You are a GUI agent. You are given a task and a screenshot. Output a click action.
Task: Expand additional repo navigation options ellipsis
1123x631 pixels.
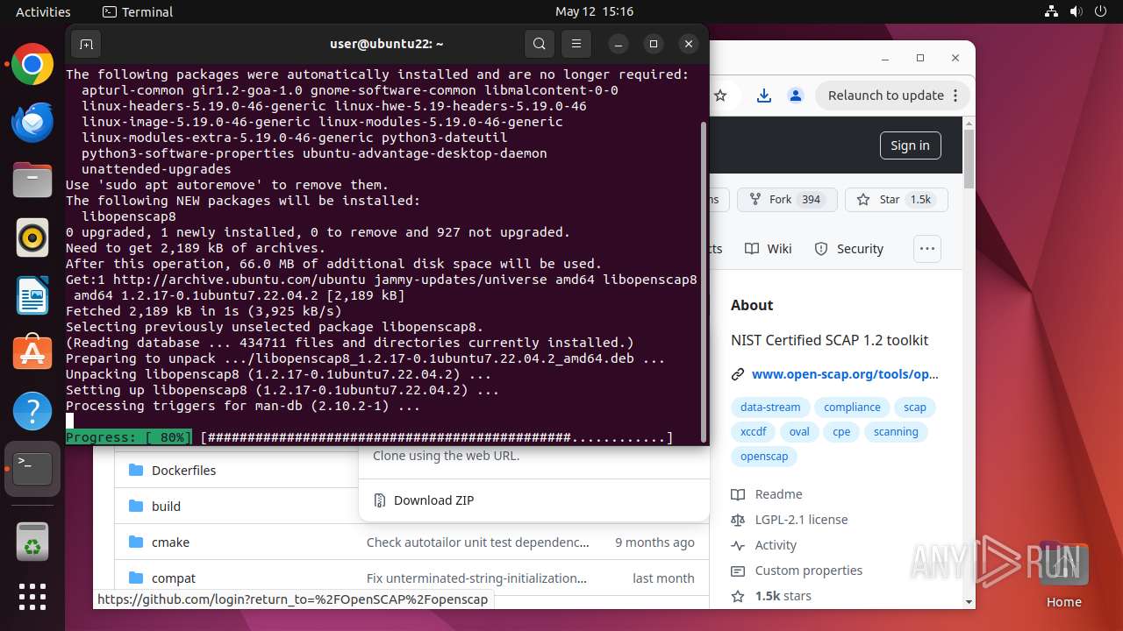pyautogui.click(x=927, y=249)
